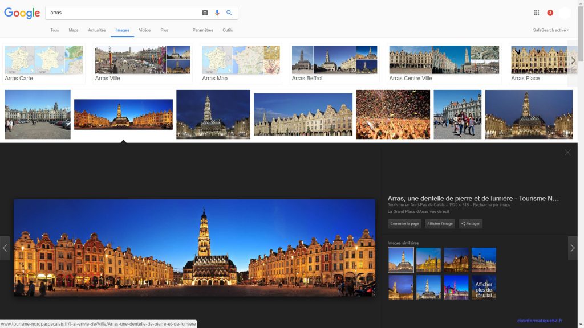Select the Arras Ville suggestion
This screenshot has width=584, height=328.
pos(142,63)
